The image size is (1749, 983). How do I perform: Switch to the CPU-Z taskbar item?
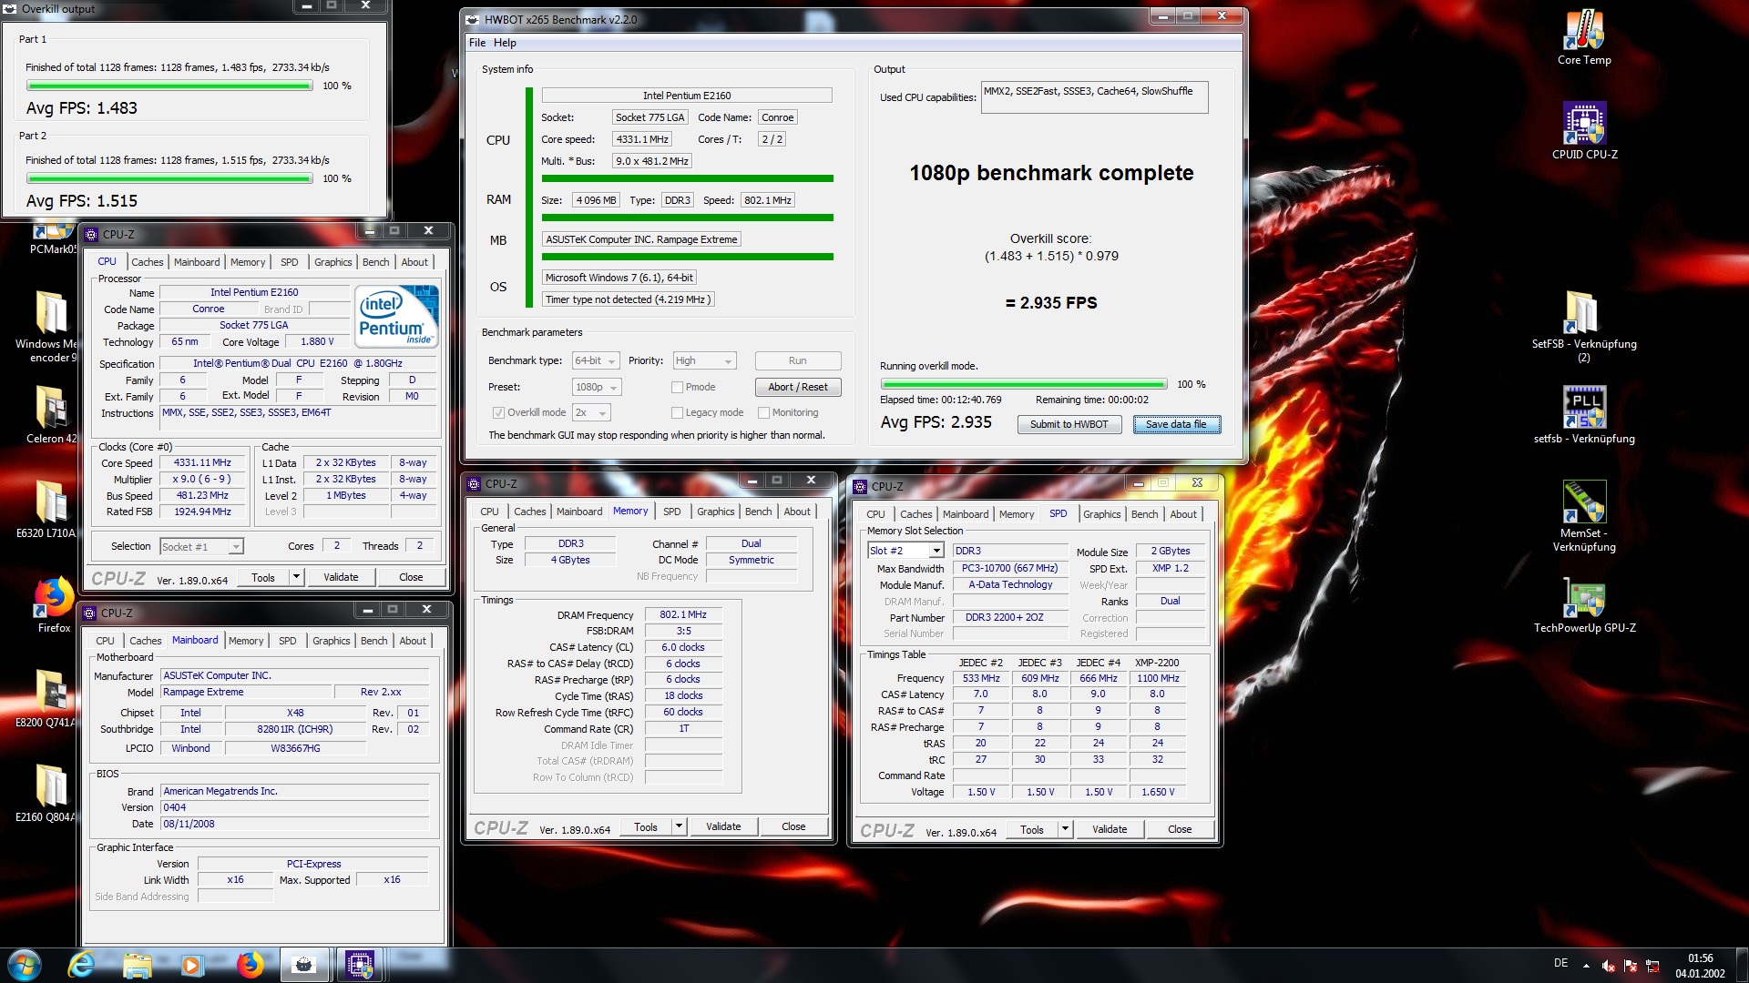(360, 965)
